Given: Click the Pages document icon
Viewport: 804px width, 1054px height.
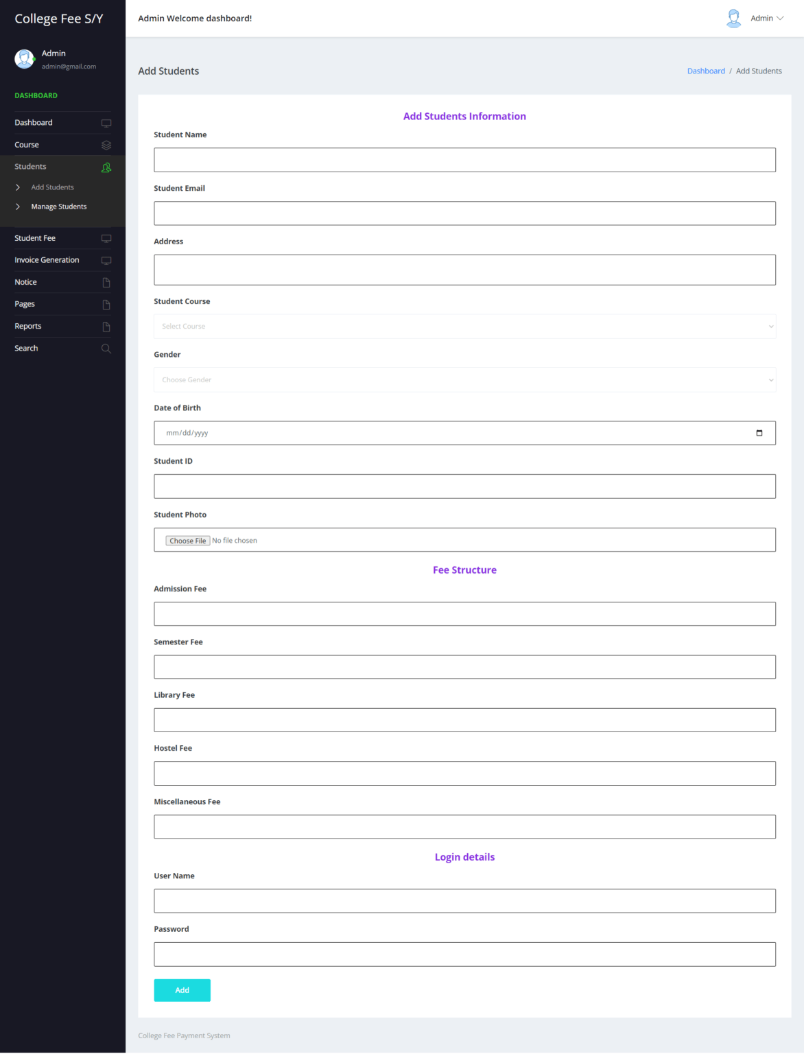Looking at the screenshot, I should tap(106, 305).
